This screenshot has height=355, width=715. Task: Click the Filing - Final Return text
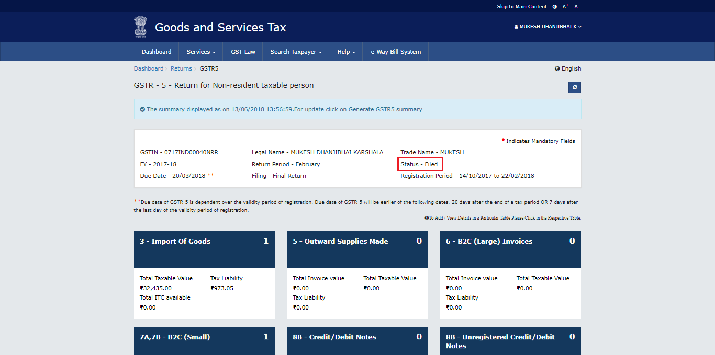coord(279,176)
